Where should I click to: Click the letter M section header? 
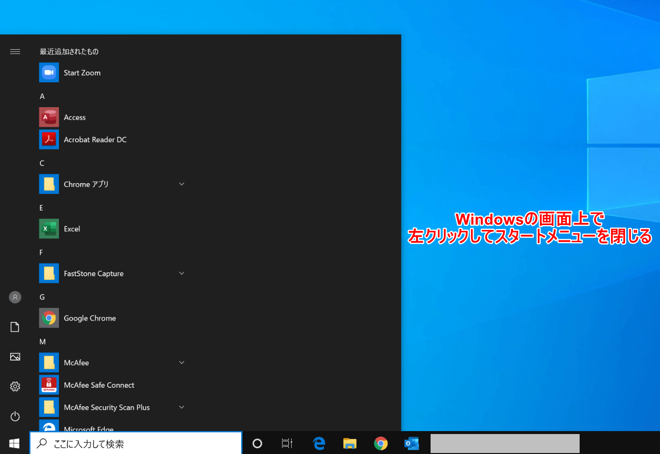(43, 342)
